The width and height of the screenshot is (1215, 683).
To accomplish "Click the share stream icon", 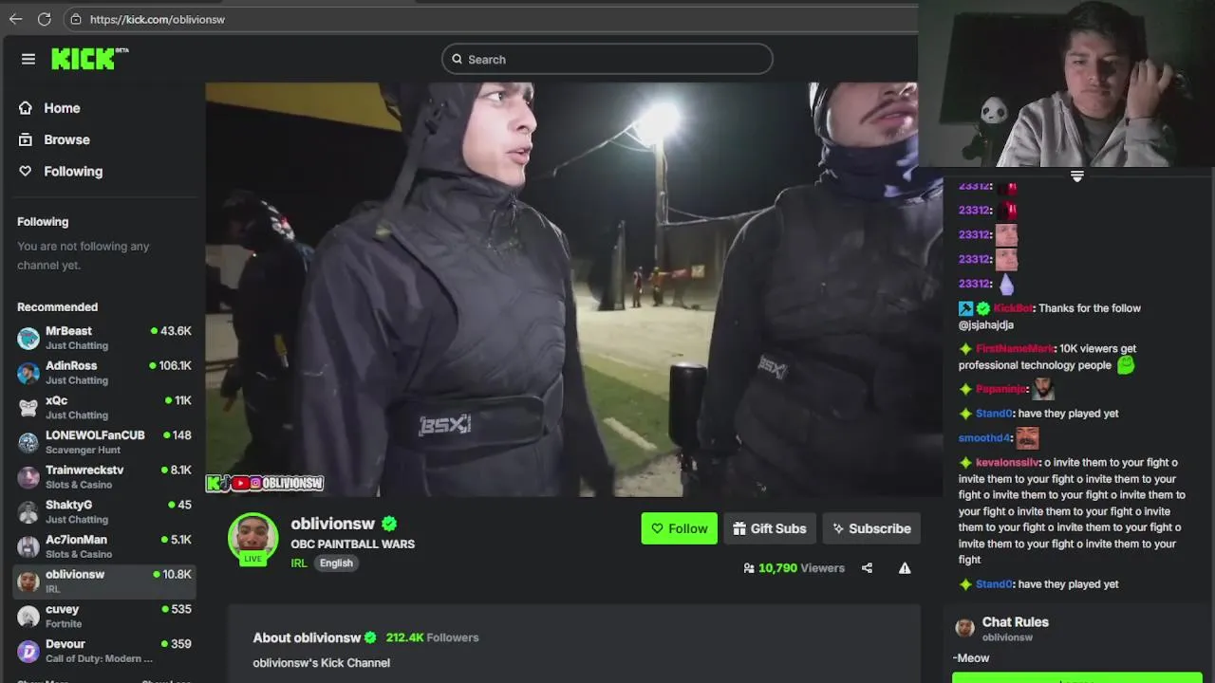I will pyautogui.click(x=867, y=568).
